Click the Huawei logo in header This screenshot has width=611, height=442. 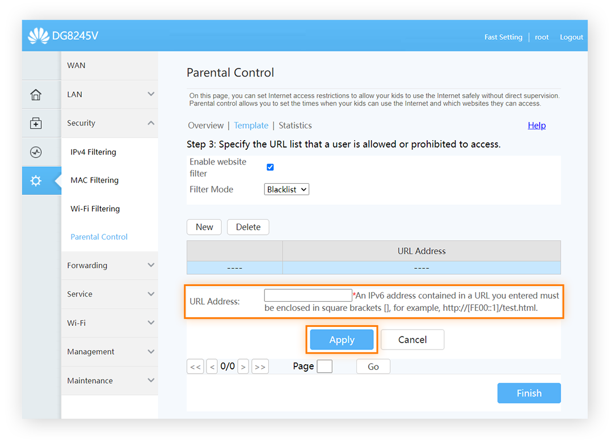[x=39, y=36]
